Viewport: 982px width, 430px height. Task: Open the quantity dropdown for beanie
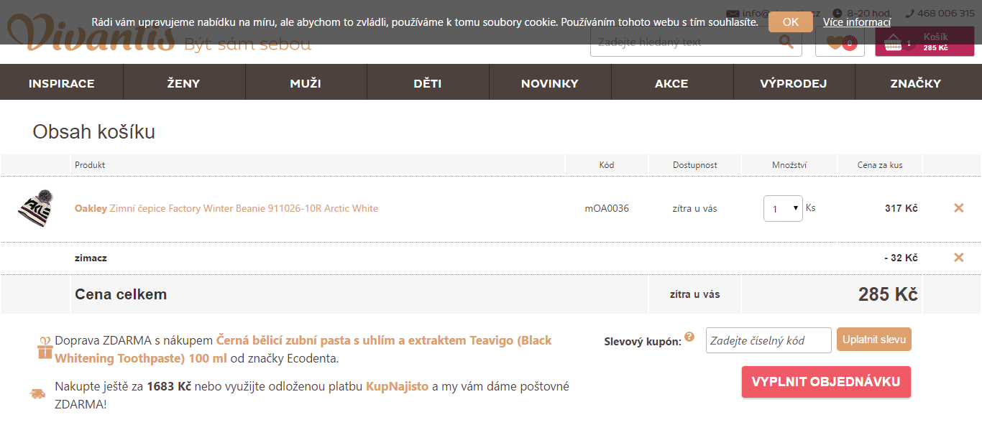[783, 209]
